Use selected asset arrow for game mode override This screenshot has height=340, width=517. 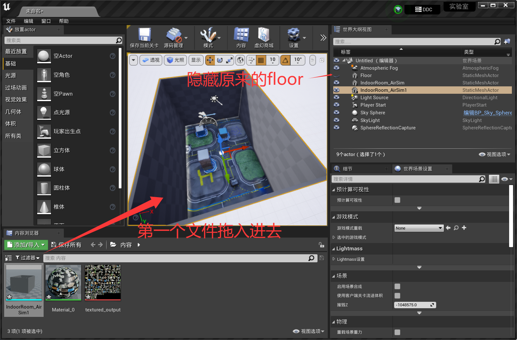click(448, 228)
